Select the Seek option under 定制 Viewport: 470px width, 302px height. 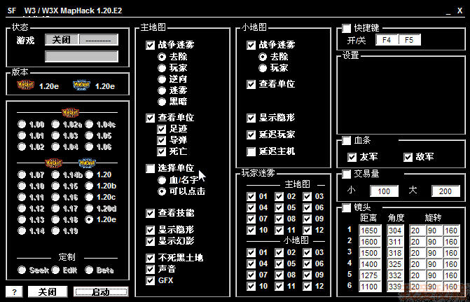(x=22, y=270)
